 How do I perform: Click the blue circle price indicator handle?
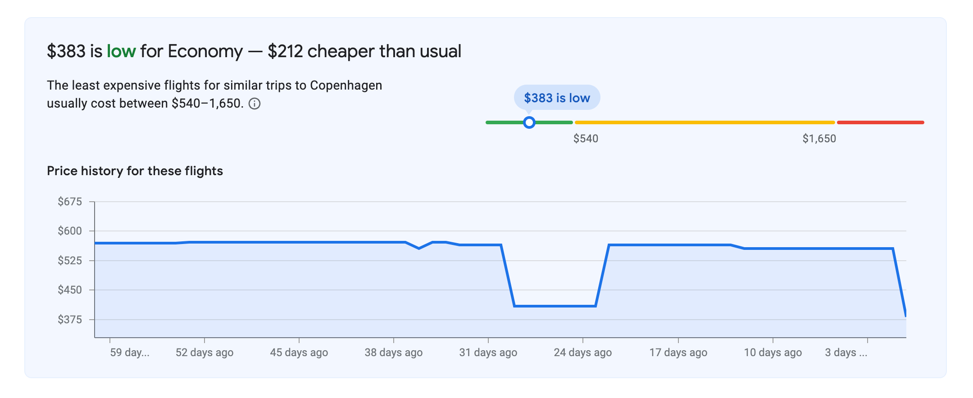tap(529, 122)
